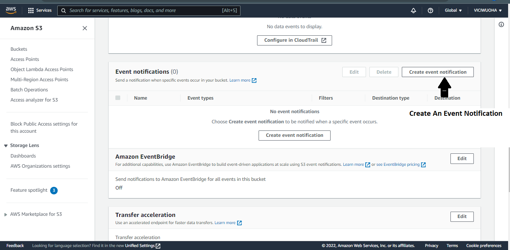Screen dimensions: 510x250
Task: Click external link icon beside EventBridge Learn more
Action: [x=368, y=165]
